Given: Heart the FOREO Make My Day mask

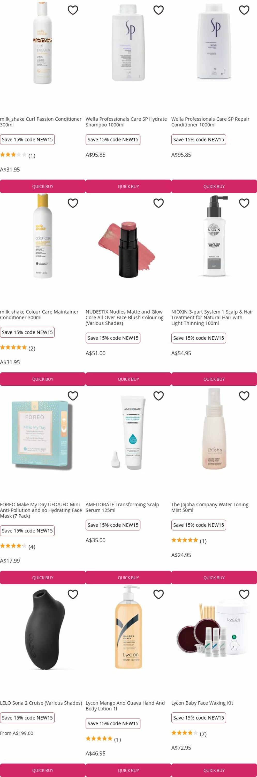Looking at the screenshot, I should click(x=73, y=395).
